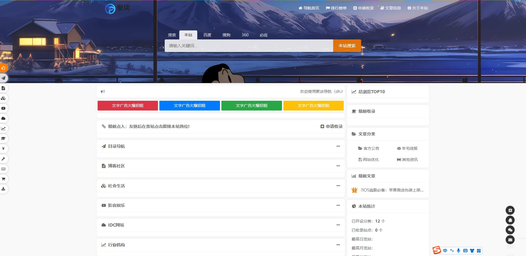Click the keyboard sidebar icon
The width and height of the screenshot is (526, 256).
click(3, 169)
